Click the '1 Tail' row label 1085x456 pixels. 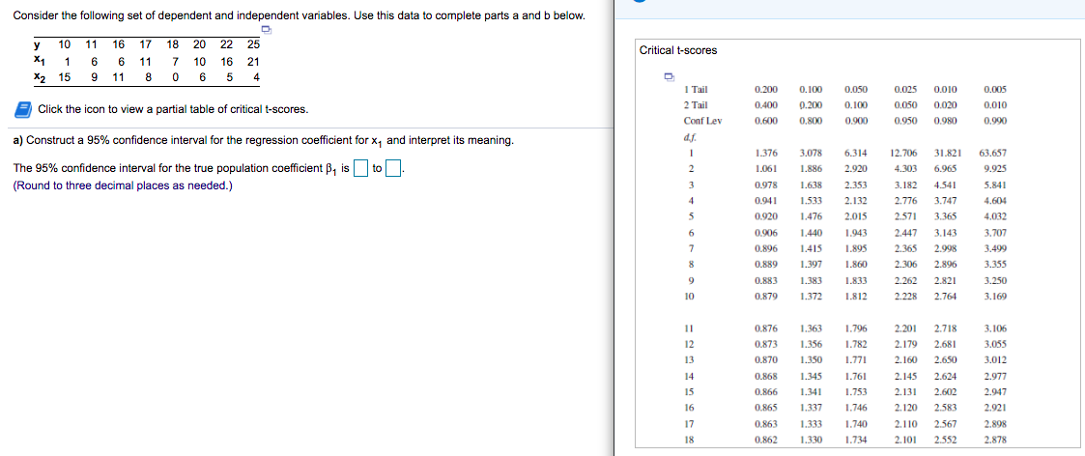point(695,89)
